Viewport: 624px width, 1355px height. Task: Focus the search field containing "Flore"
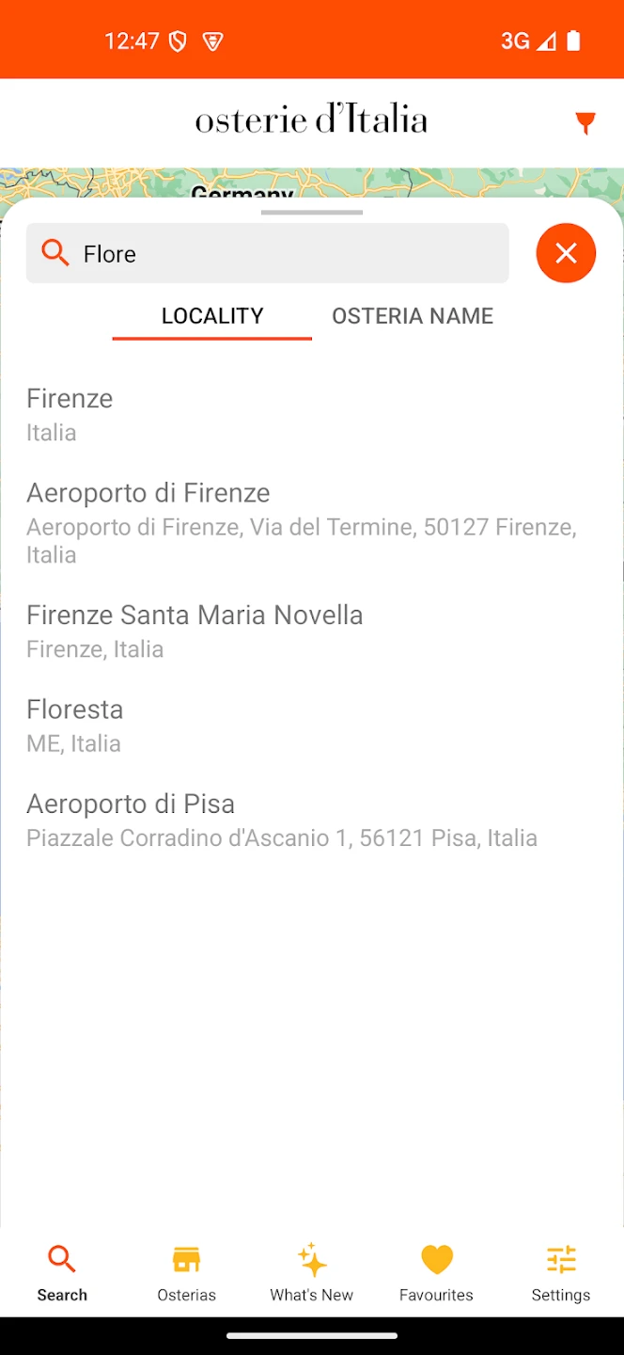pos(282,253)
